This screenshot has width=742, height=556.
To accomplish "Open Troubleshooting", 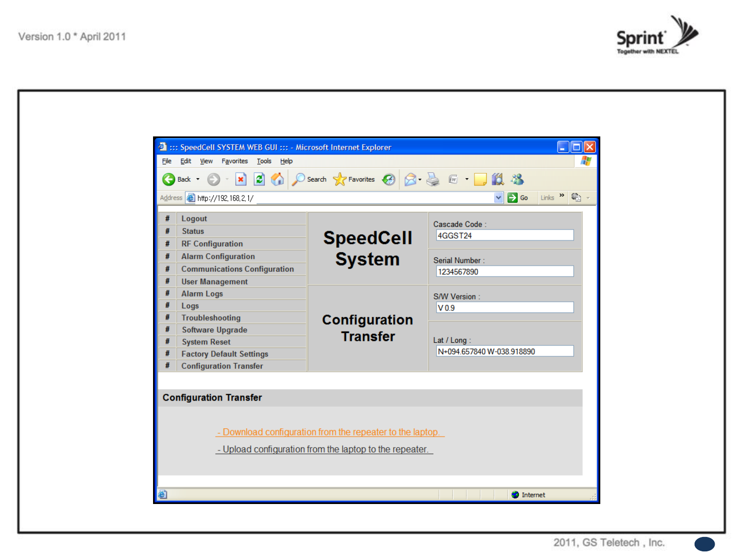I will tap(211, 318).
